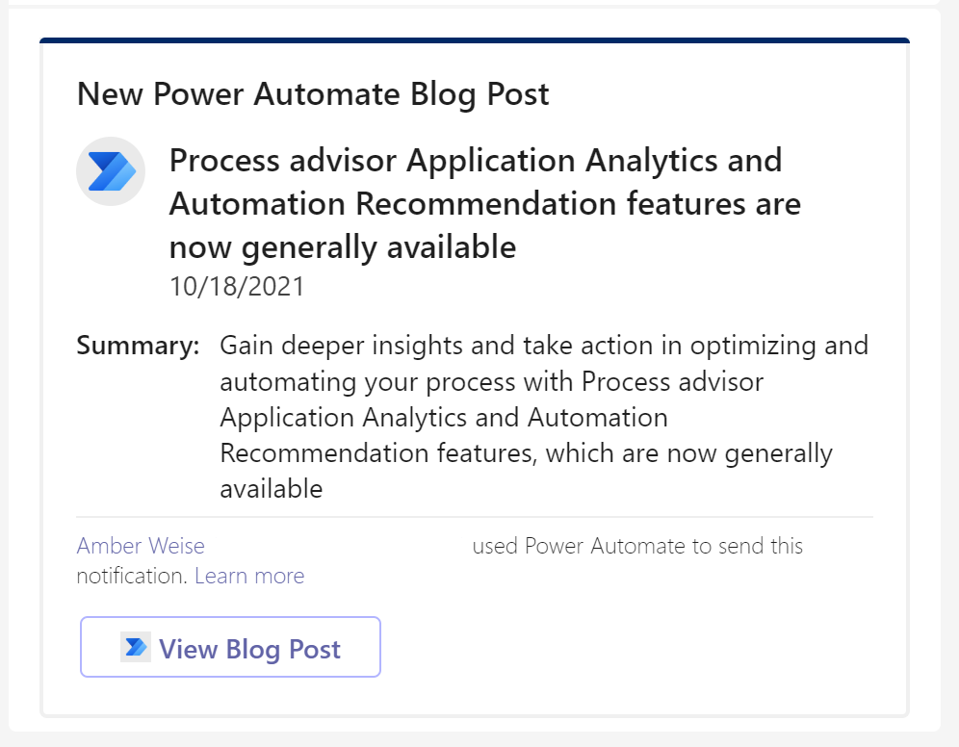Select the Power Automate brand mark in the header area
The height and width of the screenshot is (747, 959).
[110, 170]
